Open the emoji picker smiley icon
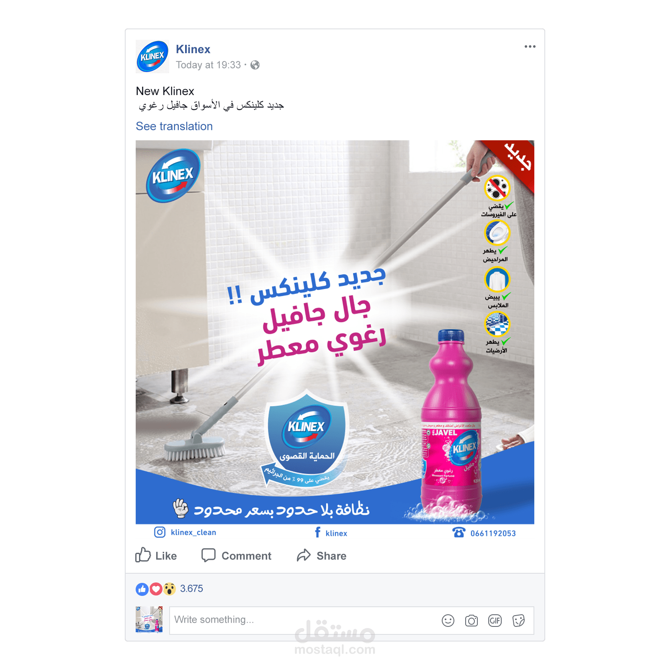Viewport: 670px width, 670px height. coord(448,621)
